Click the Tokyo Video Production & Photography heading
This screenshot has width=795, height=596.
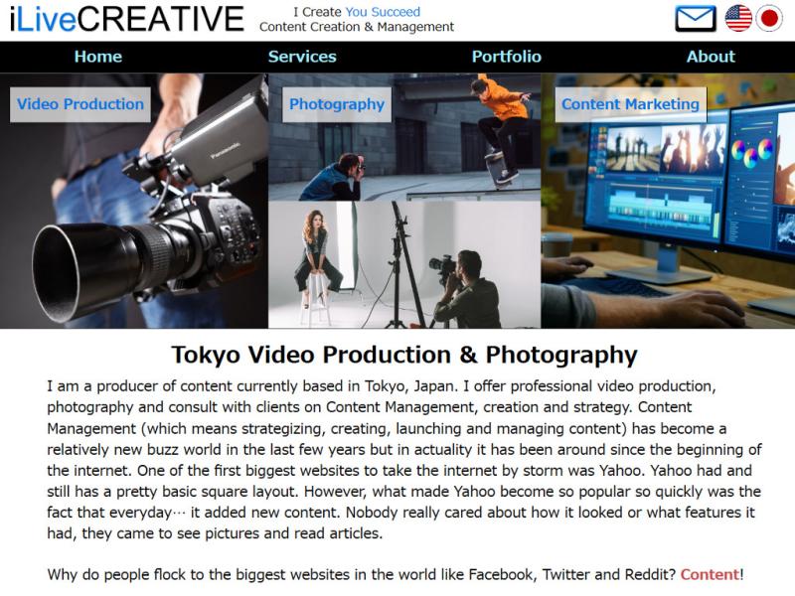(404, 355)
